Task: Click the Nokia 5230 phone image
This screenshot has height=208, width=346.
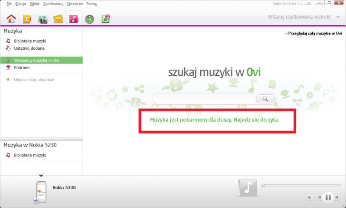Action: [41, 192]
